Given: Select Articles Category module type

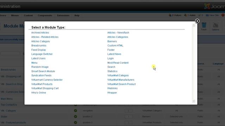Looking at the screenshot, I should [40, 41].
